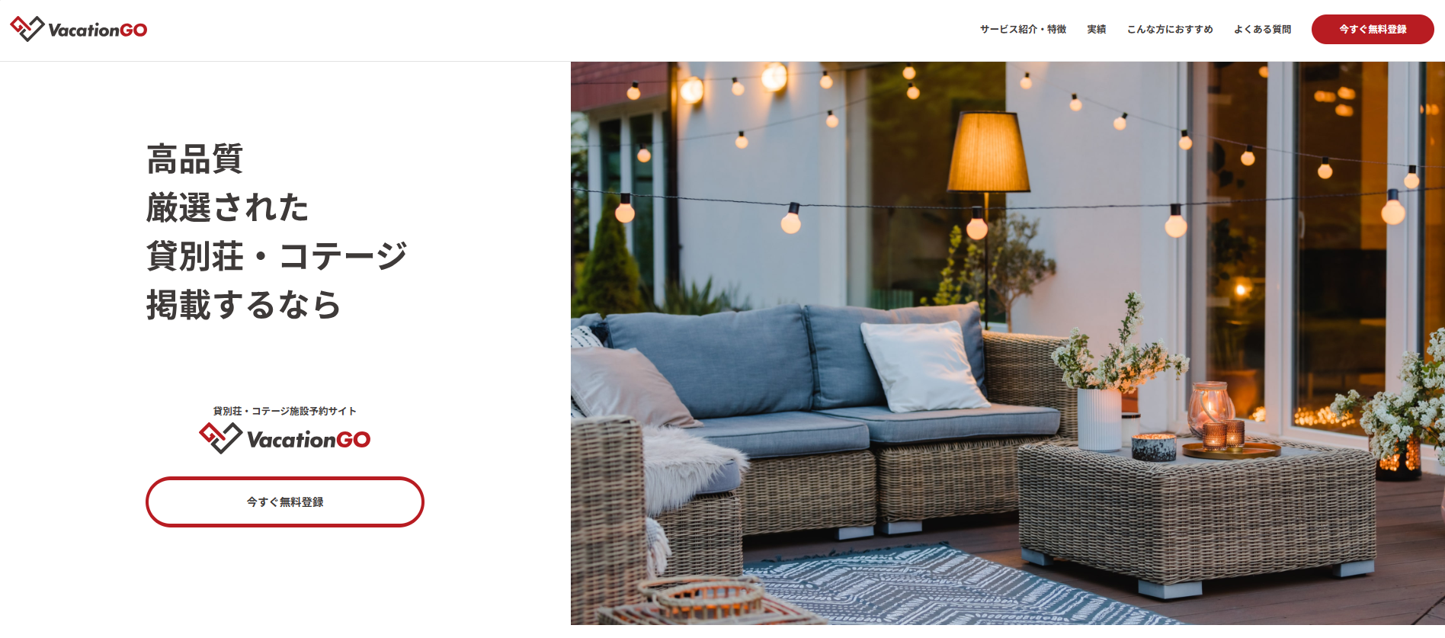
Task: Go to the 実績 section link
Action: [1096, 29]
